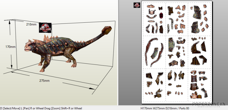Select the tail club on the 3D dinosaur
The image size is (228, 110).
point(107,30)
